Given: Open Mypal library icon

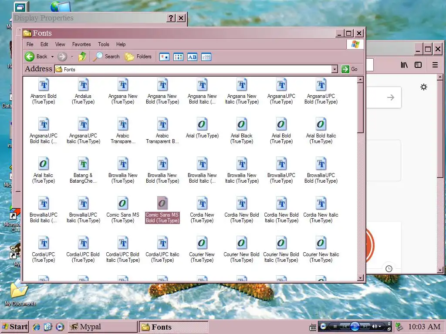Looking at the screenshot, I should point(404,65).
